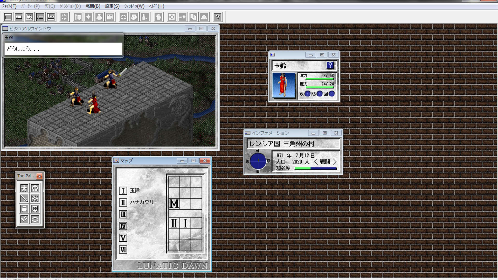
Task: Click the sword and shield toolbar icon
Action: 78,17
